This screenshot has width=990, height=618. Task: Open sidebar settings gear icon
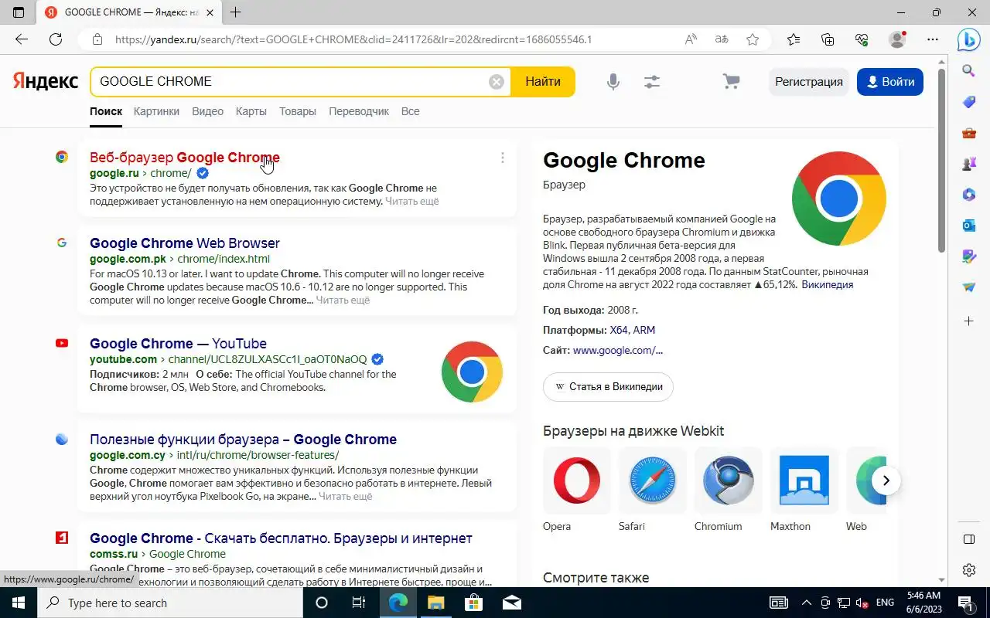click(969, 571)
